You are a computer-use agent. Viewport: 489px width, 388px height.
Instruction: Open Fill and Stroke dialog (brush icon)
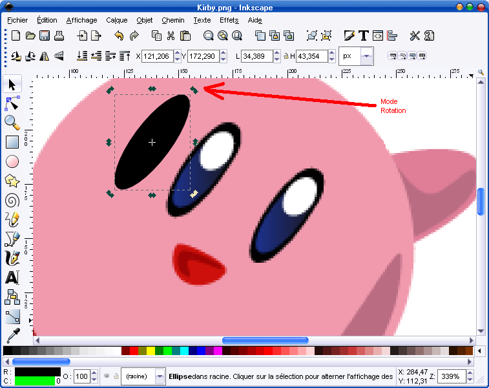349,36
